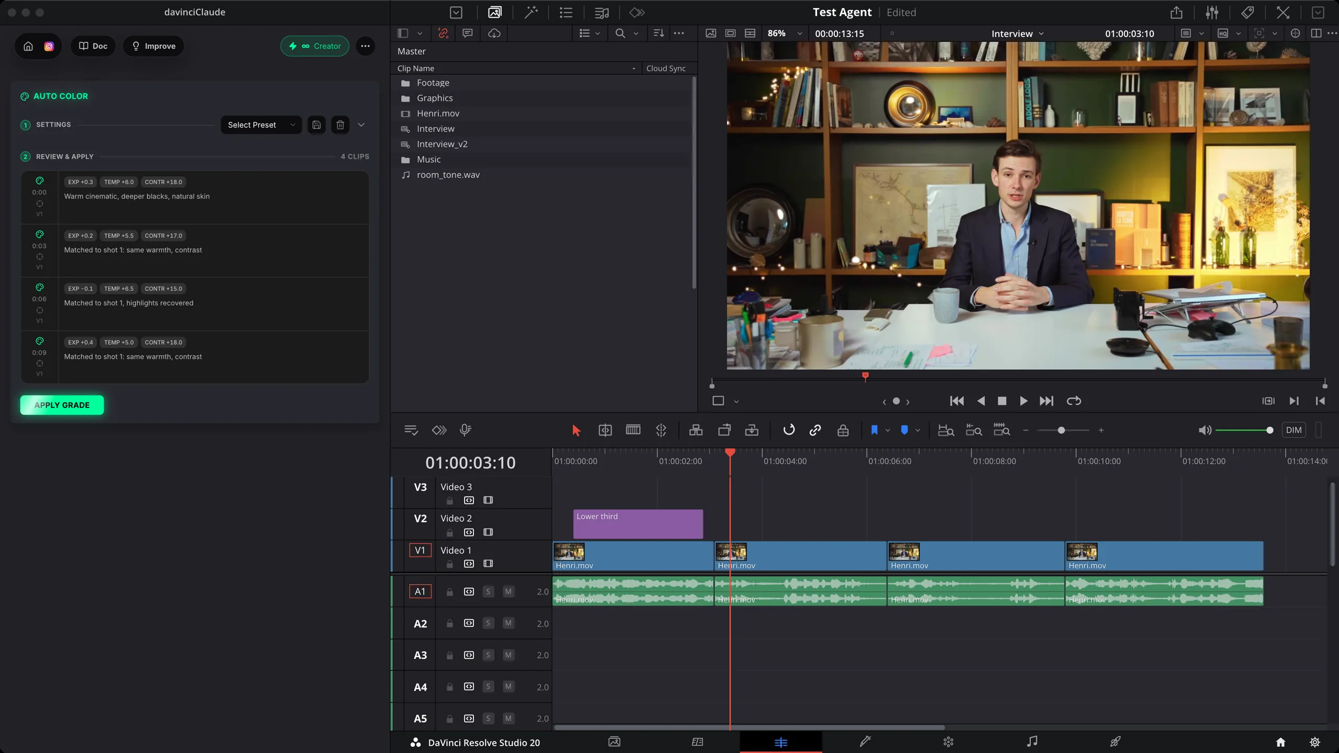Switch to the Fusion page
The width and height of the screenshot is (1339, 753).
tap(865, 742)
